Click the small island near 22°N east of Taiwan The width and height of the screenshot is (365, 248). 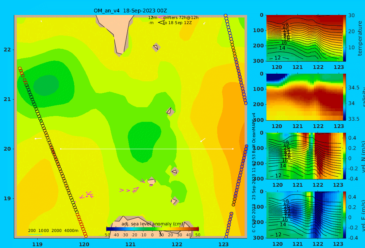tap(156, 47)
